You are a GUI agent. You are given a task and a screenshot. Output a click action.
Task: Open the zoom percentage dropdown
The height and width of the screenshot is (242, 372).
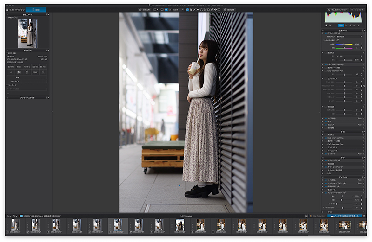(x=182, y=10)
